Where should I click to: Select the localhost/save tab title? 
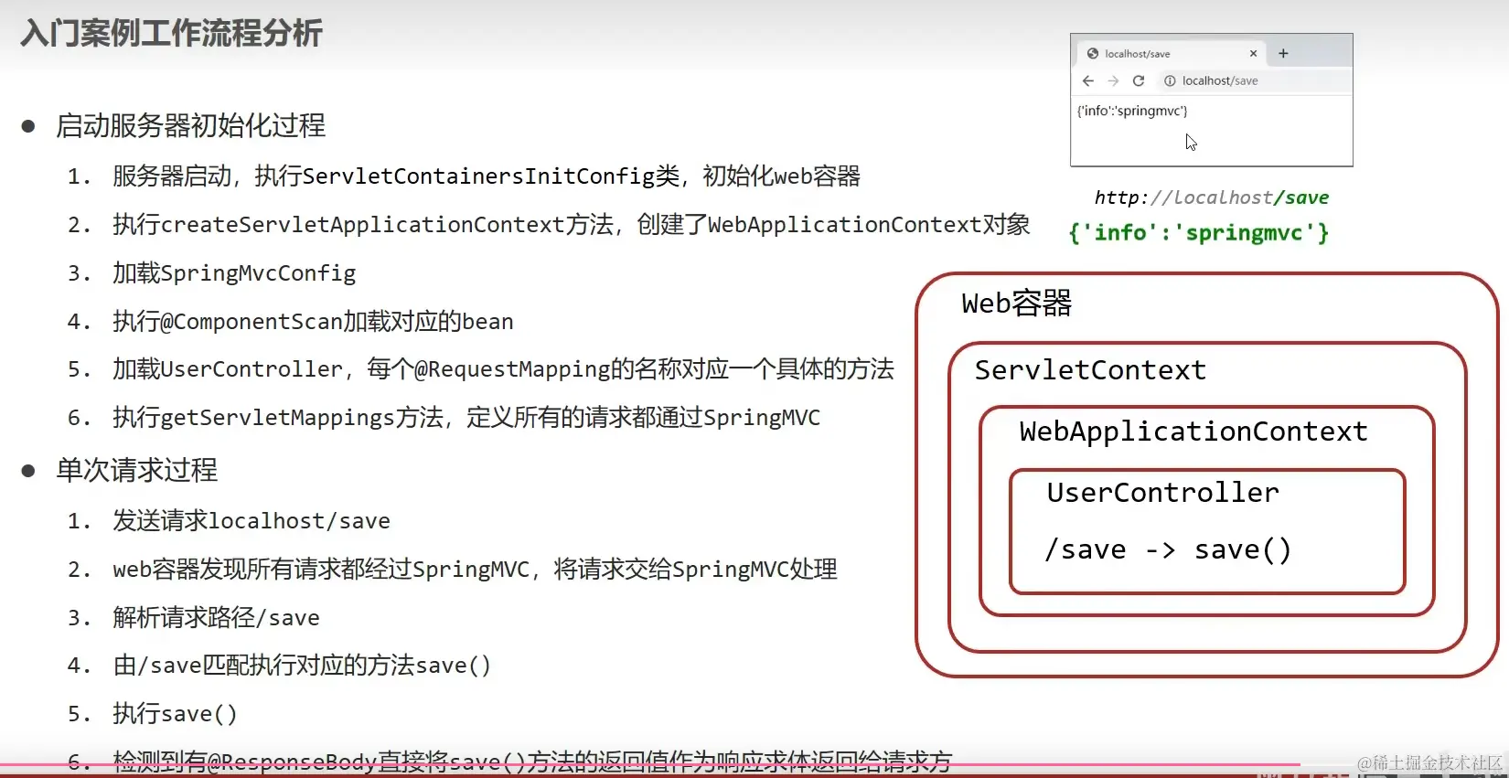pyautogui.click(x=1137, y=54)
